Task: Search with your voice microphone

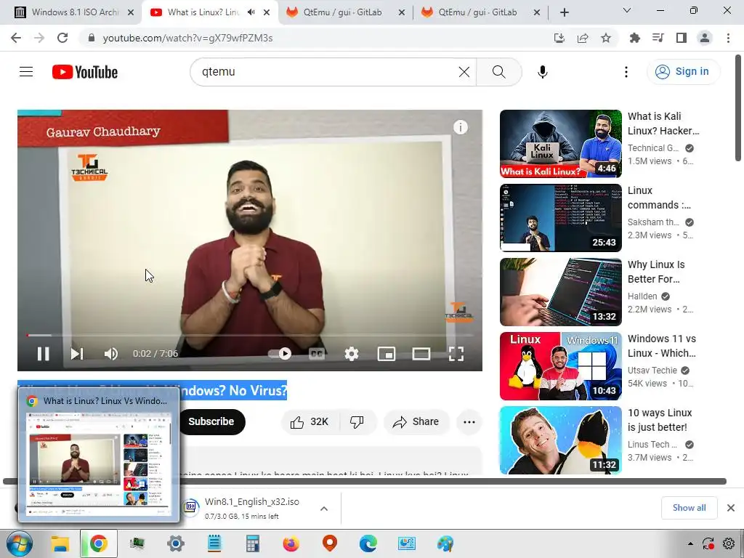Action: point(543,72)
